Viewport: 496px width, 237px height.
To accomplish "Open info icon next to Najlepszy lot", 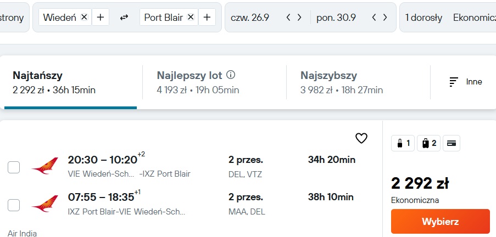I will pyautogui.click(x=231, y=75).
